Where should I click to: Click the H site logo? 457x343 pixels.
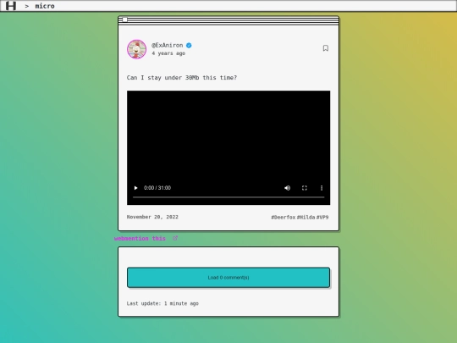[x=11, y=6]
